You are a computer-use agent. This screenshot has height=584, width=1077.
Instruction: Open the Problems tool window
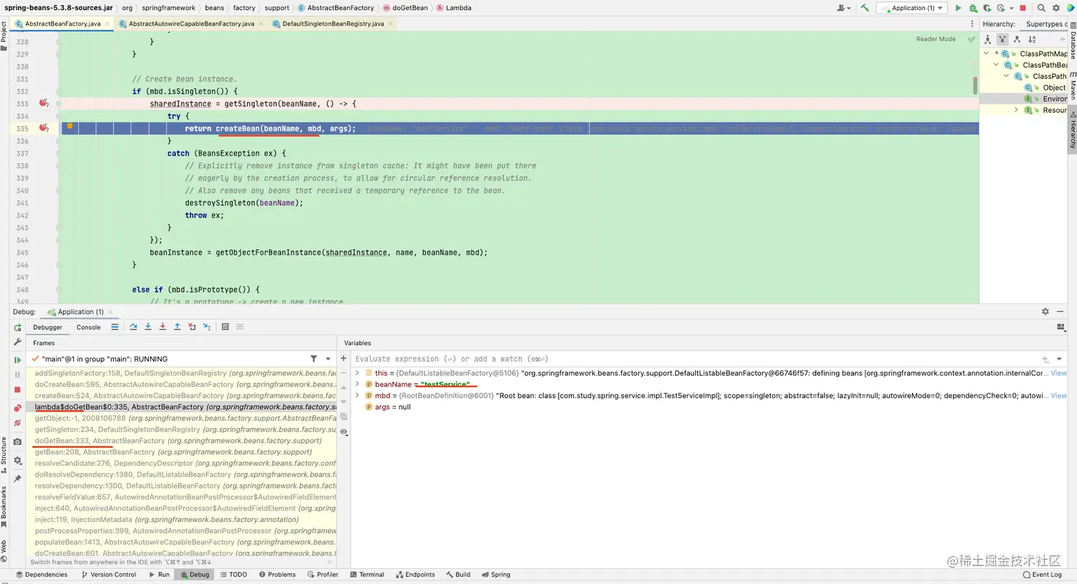[277, 575]
